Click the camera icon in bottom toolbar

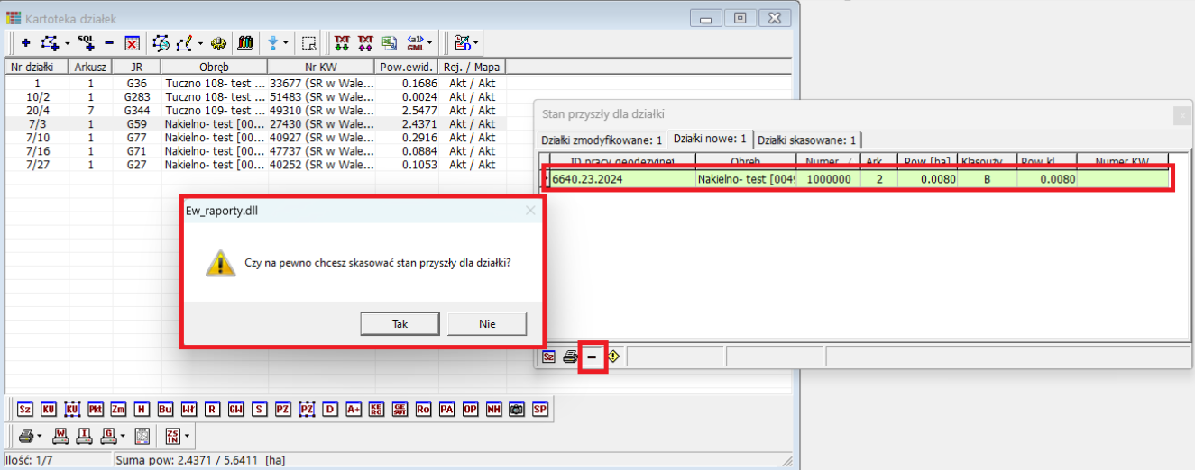point(517,410)
